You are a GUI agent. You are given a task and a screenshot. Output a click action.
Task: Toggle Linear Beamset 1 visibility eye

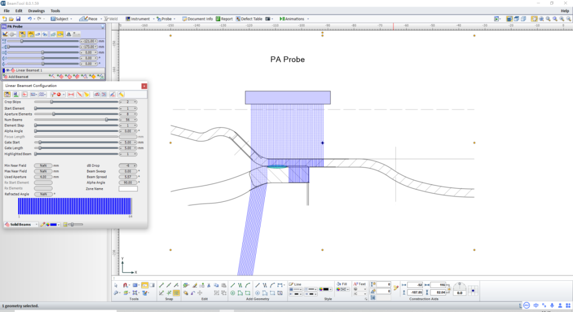[x=7, y=70]
